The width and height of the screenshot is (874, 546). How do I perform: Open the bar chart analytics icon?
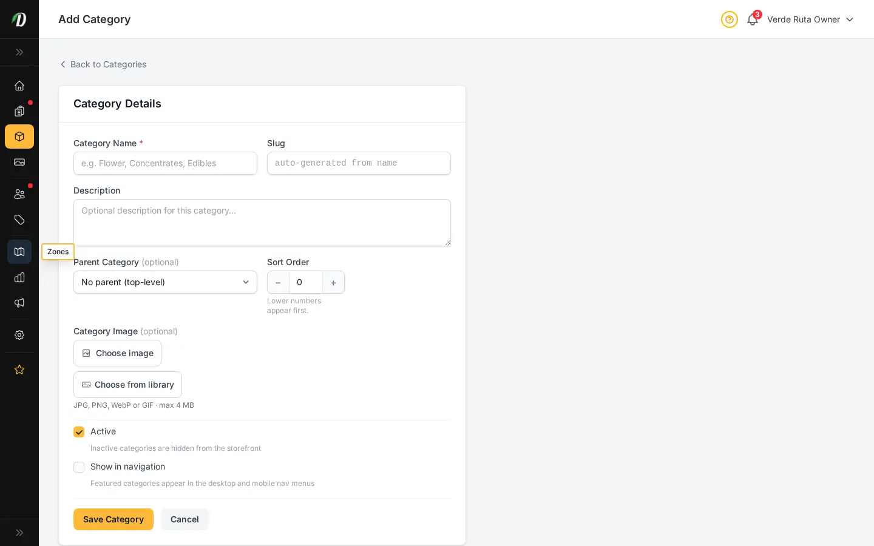(x=19, y=277)
